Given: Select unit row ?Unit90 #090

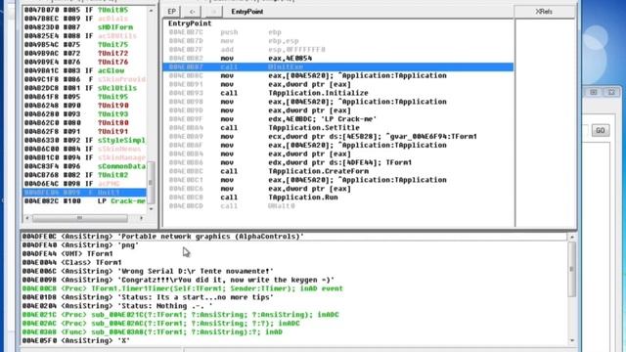Looking at the screenshot, I should [x=85, y=106].
